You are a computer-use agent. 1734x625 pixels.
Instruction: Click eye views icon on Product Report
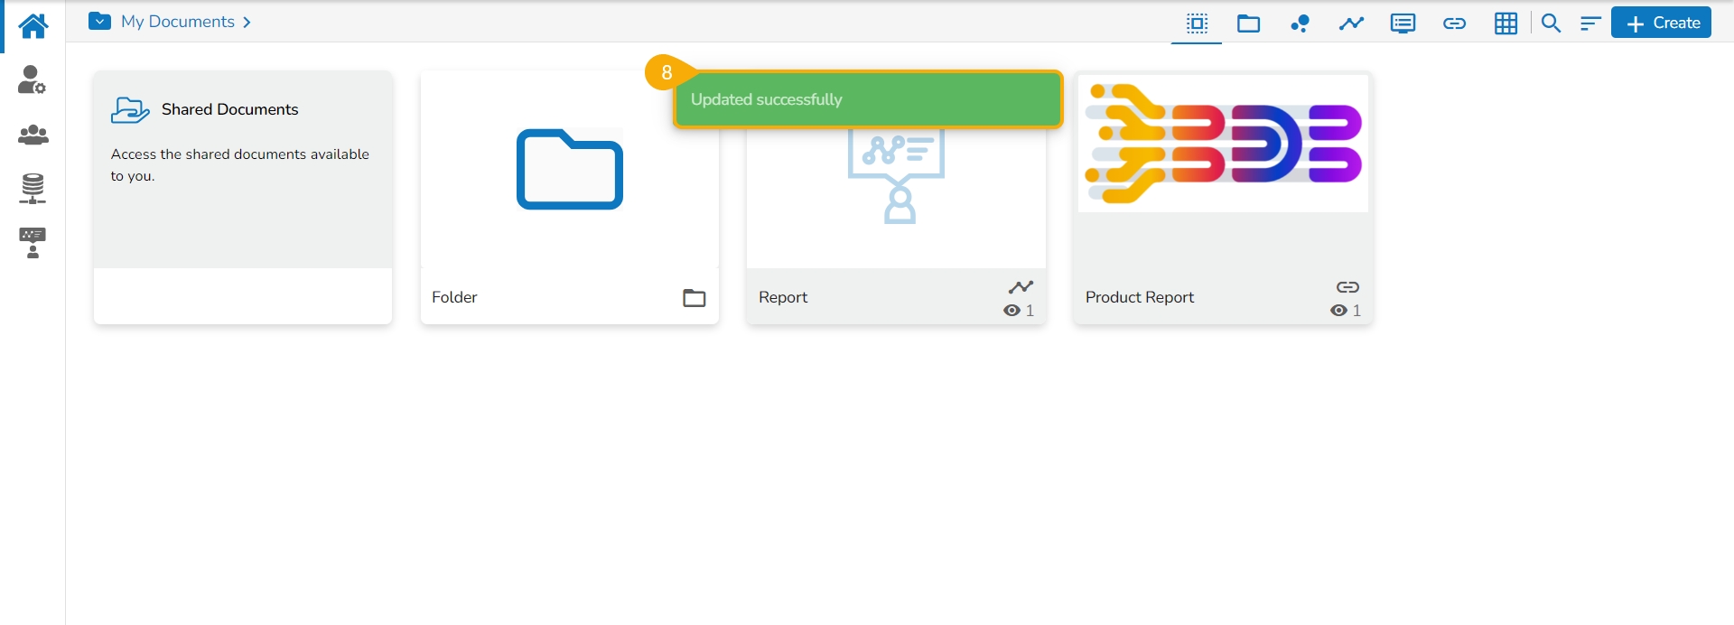click(x=1338, y=311)
